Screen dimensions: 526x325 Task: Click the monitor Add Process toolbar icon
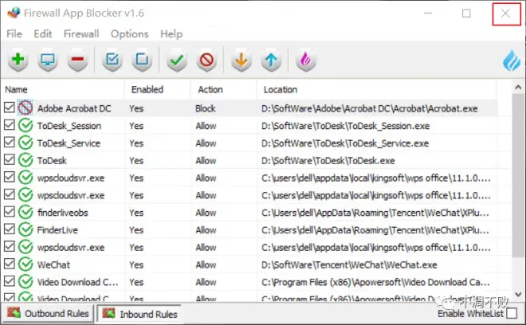pos(48,60)
